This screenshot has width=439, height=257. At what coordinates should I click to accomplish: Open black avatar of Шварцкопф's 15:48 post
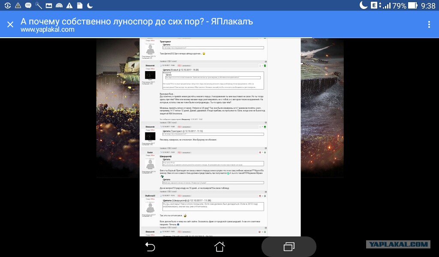(x=150, y=136)
